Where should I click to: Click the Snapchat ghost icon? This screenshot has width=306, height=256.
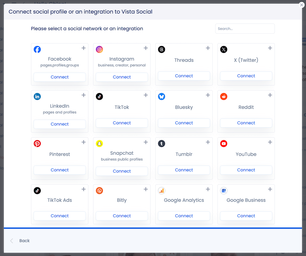tap(99, 144)
